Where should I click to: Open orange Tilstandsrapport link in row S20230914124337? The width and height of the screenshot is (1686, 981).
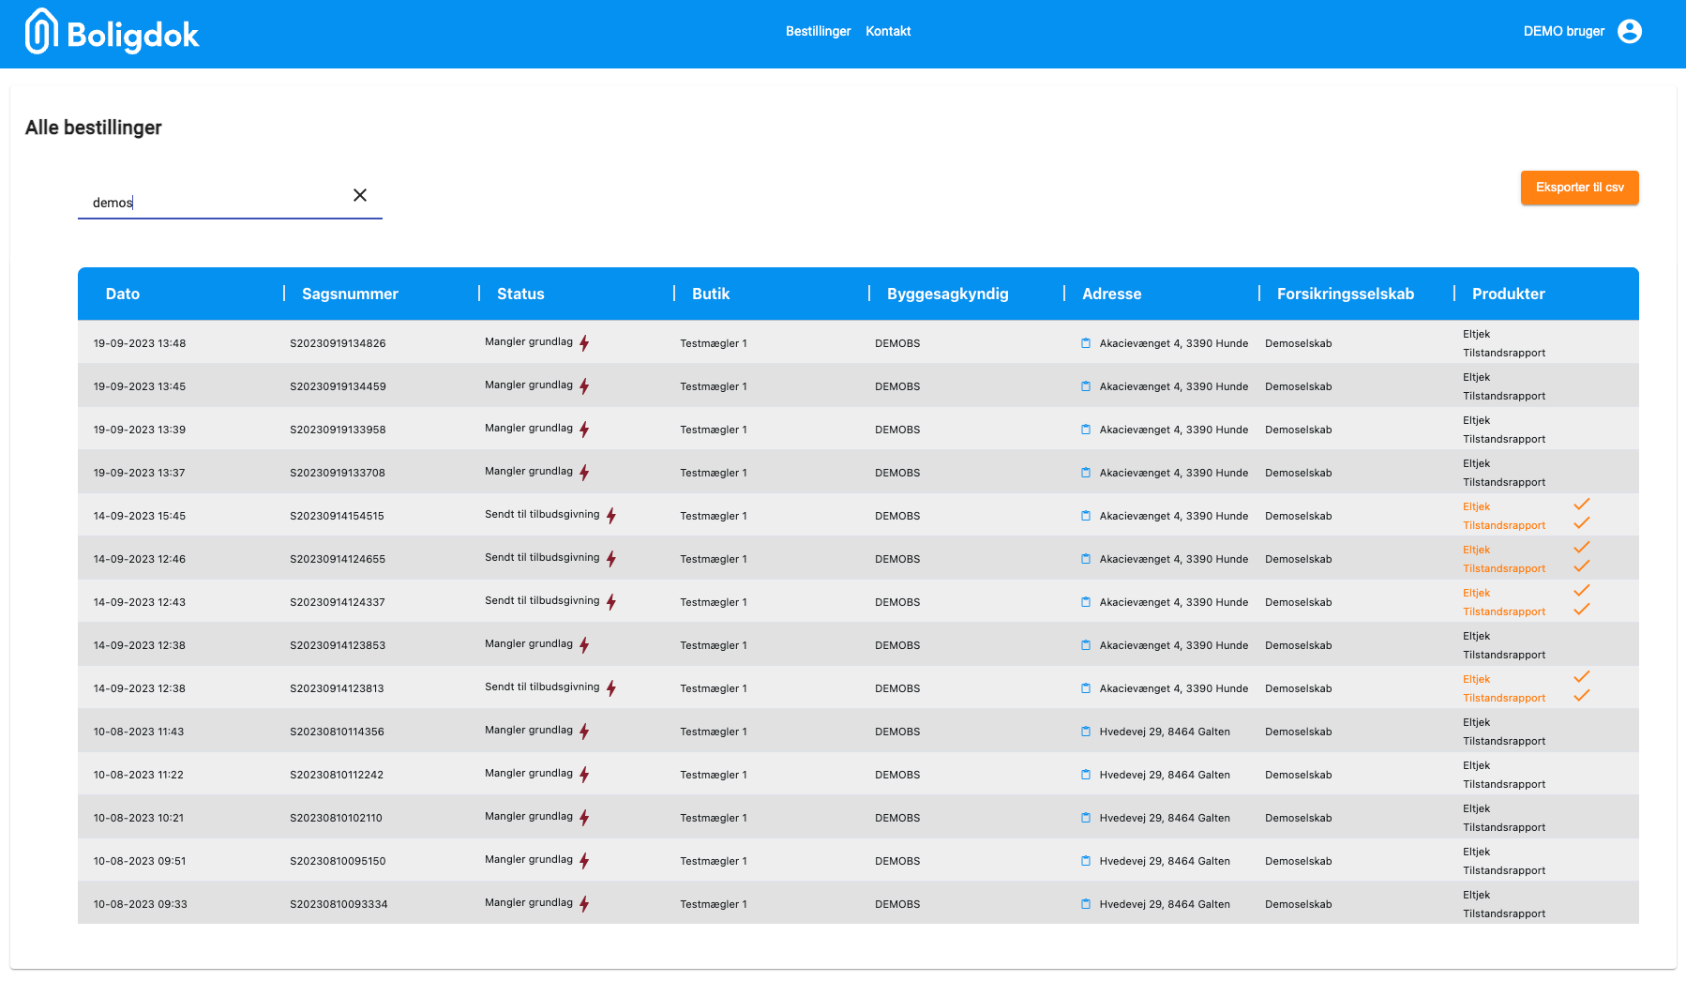[x=1504, y=611]
